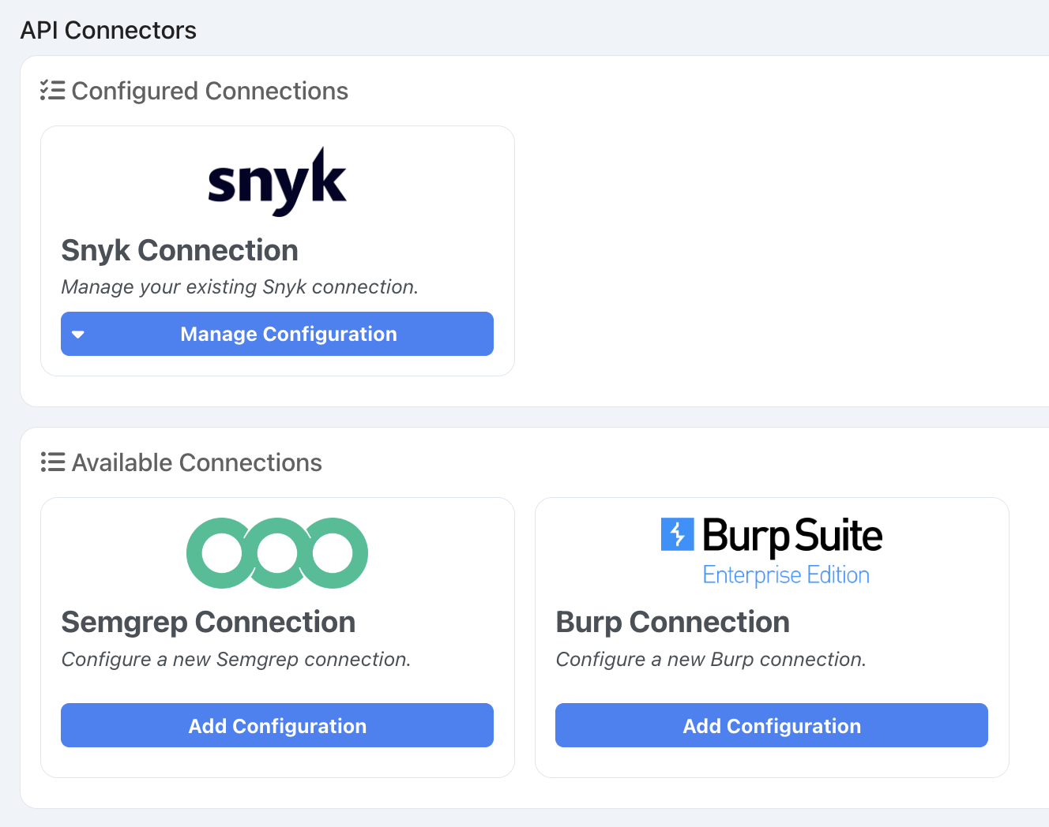Viewport: 1049px width, 827px height.
Task: Click the Enterprise Edition text under Burp Suite
Action: pyautogui.click(x=786, y=575)
